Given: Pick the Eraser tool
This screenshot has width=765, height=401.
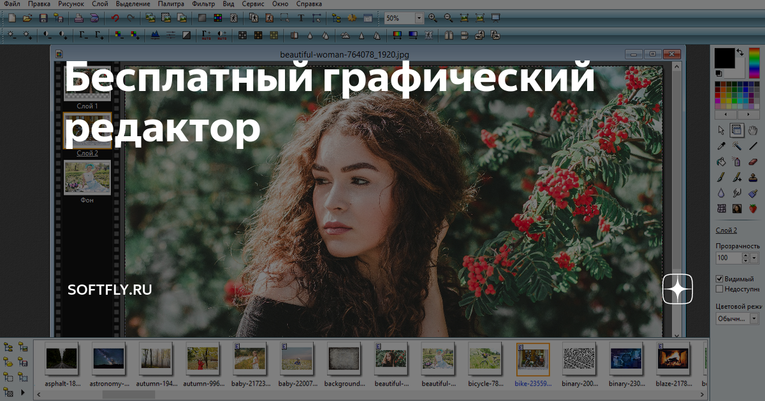Looking at the screenshot, I should point(753,162).
